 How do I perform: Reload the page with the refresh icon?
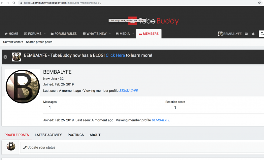pos(14,3)
